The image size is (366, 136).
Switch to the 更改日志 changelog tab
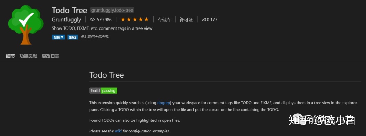[x=50, y=56]
